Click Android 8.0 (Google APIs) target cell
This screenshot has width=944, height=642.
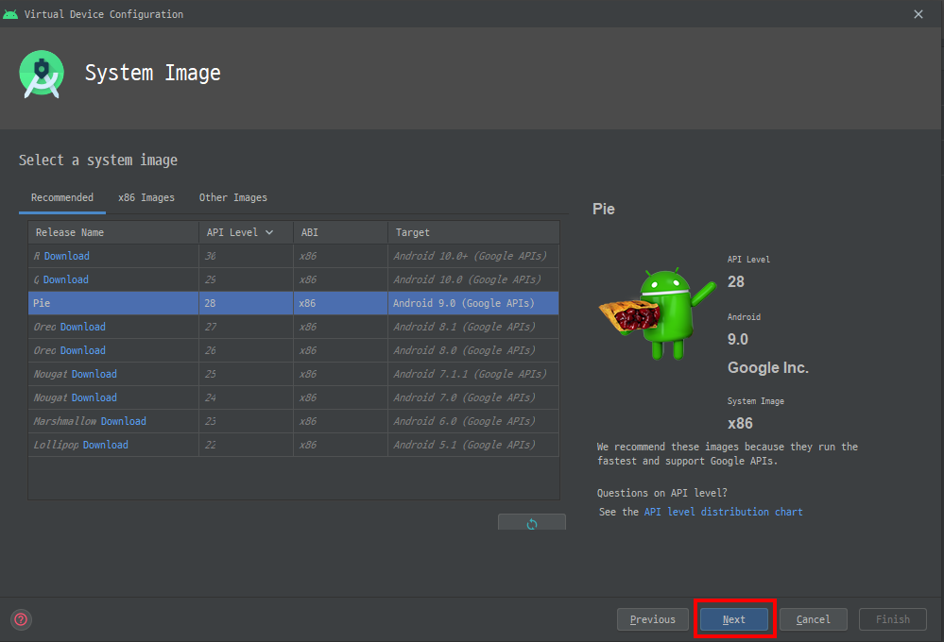click(473, 350)
